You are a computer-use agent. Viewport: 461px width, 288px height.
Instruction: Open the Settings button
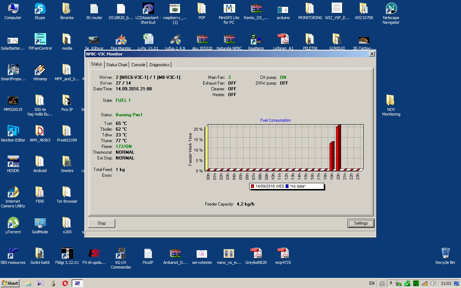(361, 223)
